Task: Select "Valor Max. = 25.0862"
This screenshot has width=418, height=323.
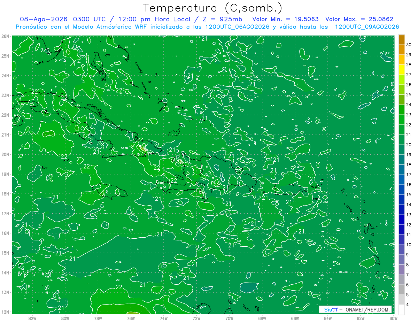Action: click(x=359, y=19)
